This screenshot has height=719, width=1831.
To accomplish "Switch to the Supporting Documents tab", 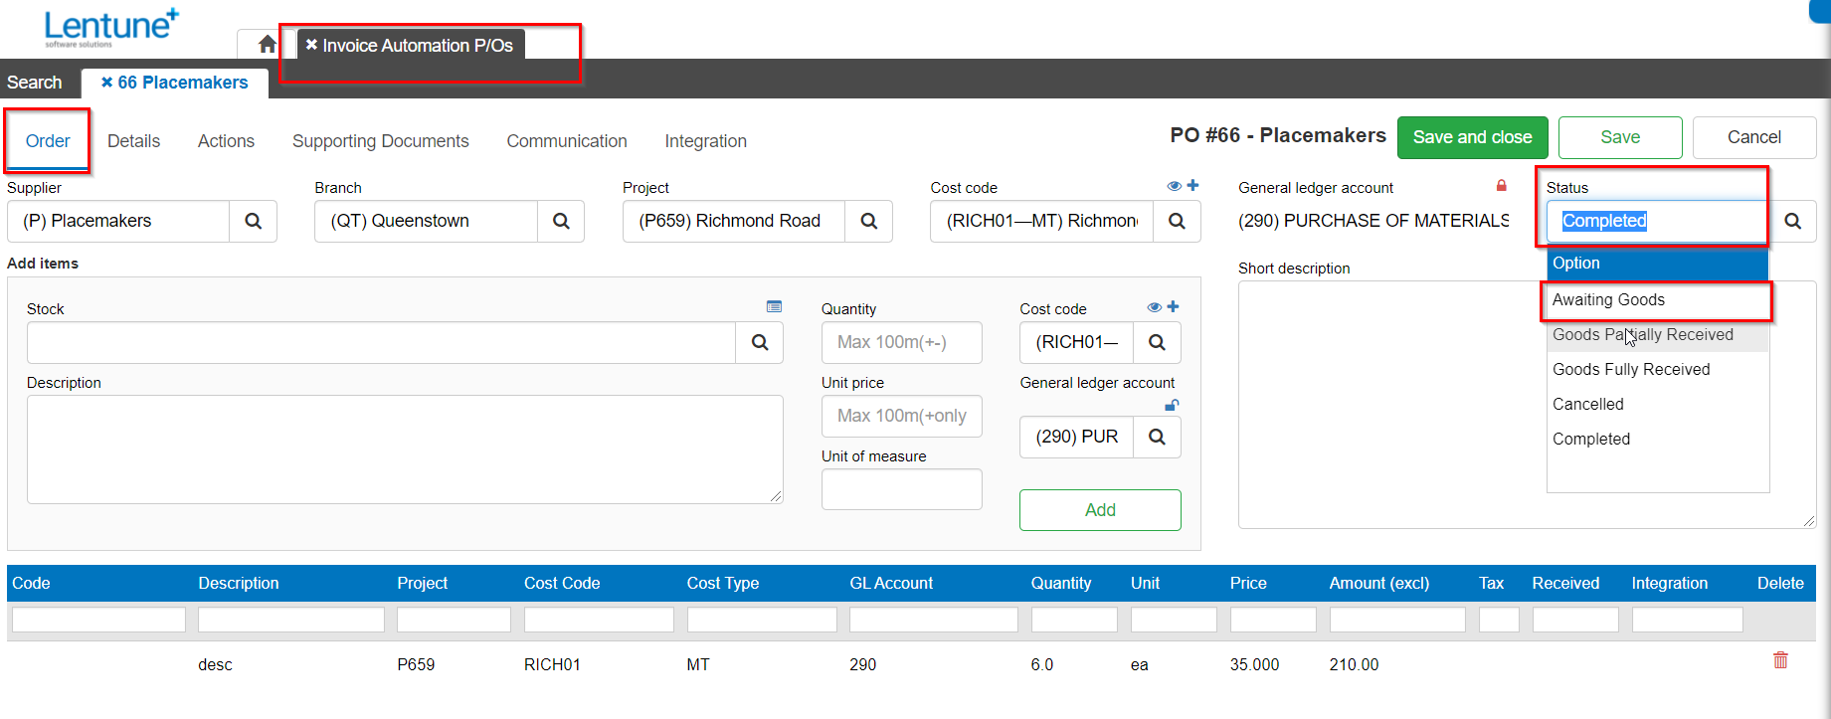I will pyautogui.click(x=380, y=141).
